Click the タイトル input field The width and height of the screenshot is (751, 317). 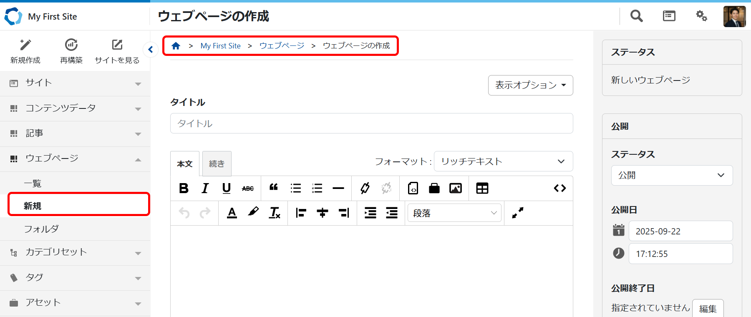(371, 123)
